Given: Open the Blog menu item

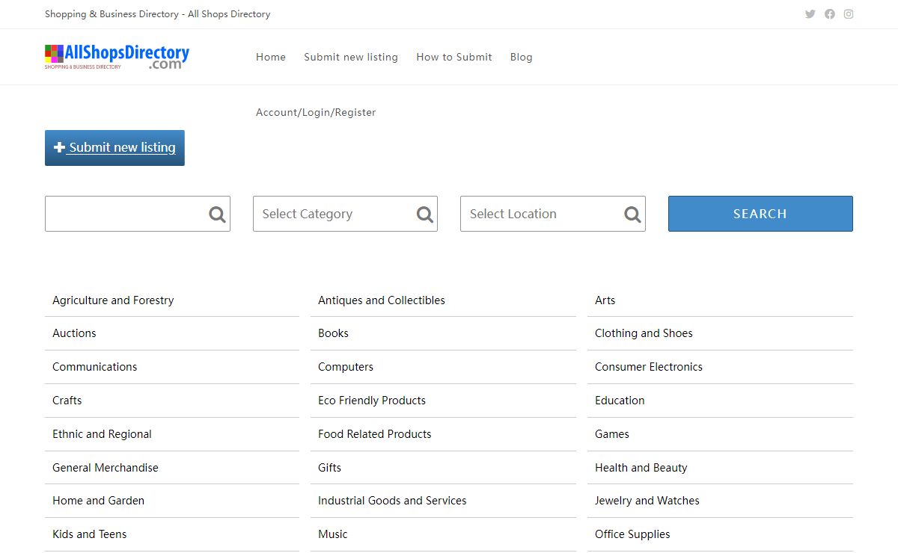Looking at the screenshot, I should point(522,57).
